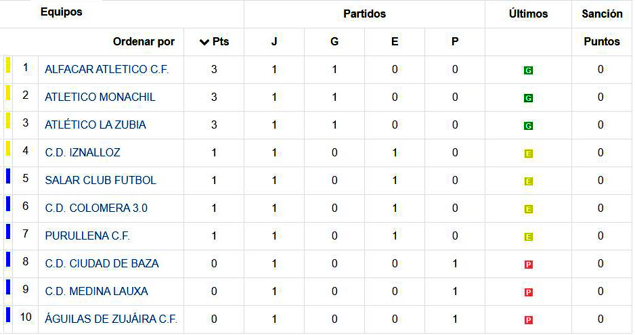Open C.D. COLOMERA 3.0 team link
This screenshot has height=335, width=635.
96,208
